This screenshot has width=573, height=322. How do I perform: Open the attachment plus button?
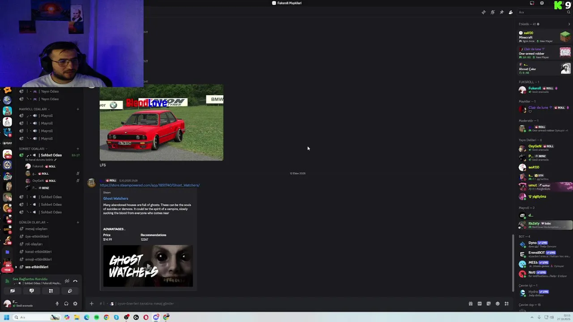point(91,304)
